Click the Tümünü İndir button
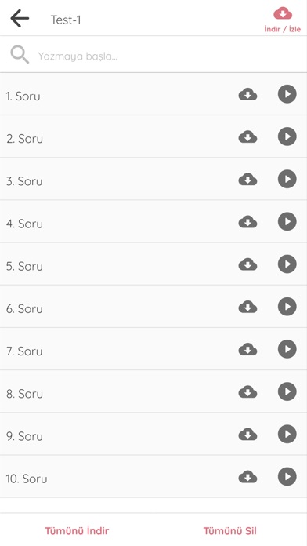This screenshot has height=546, width=307. coord(77,531)
